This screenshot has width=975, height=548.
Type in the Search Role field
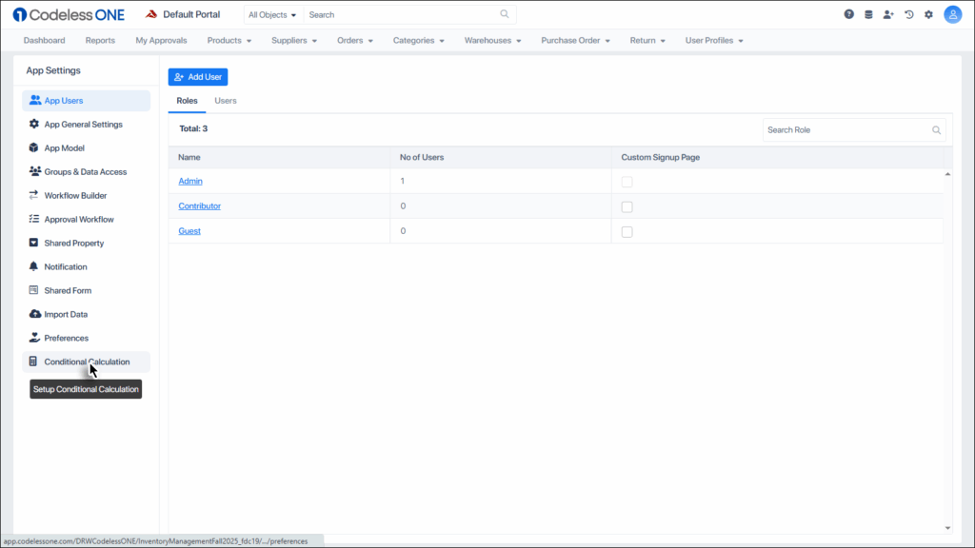click(847, 128)
